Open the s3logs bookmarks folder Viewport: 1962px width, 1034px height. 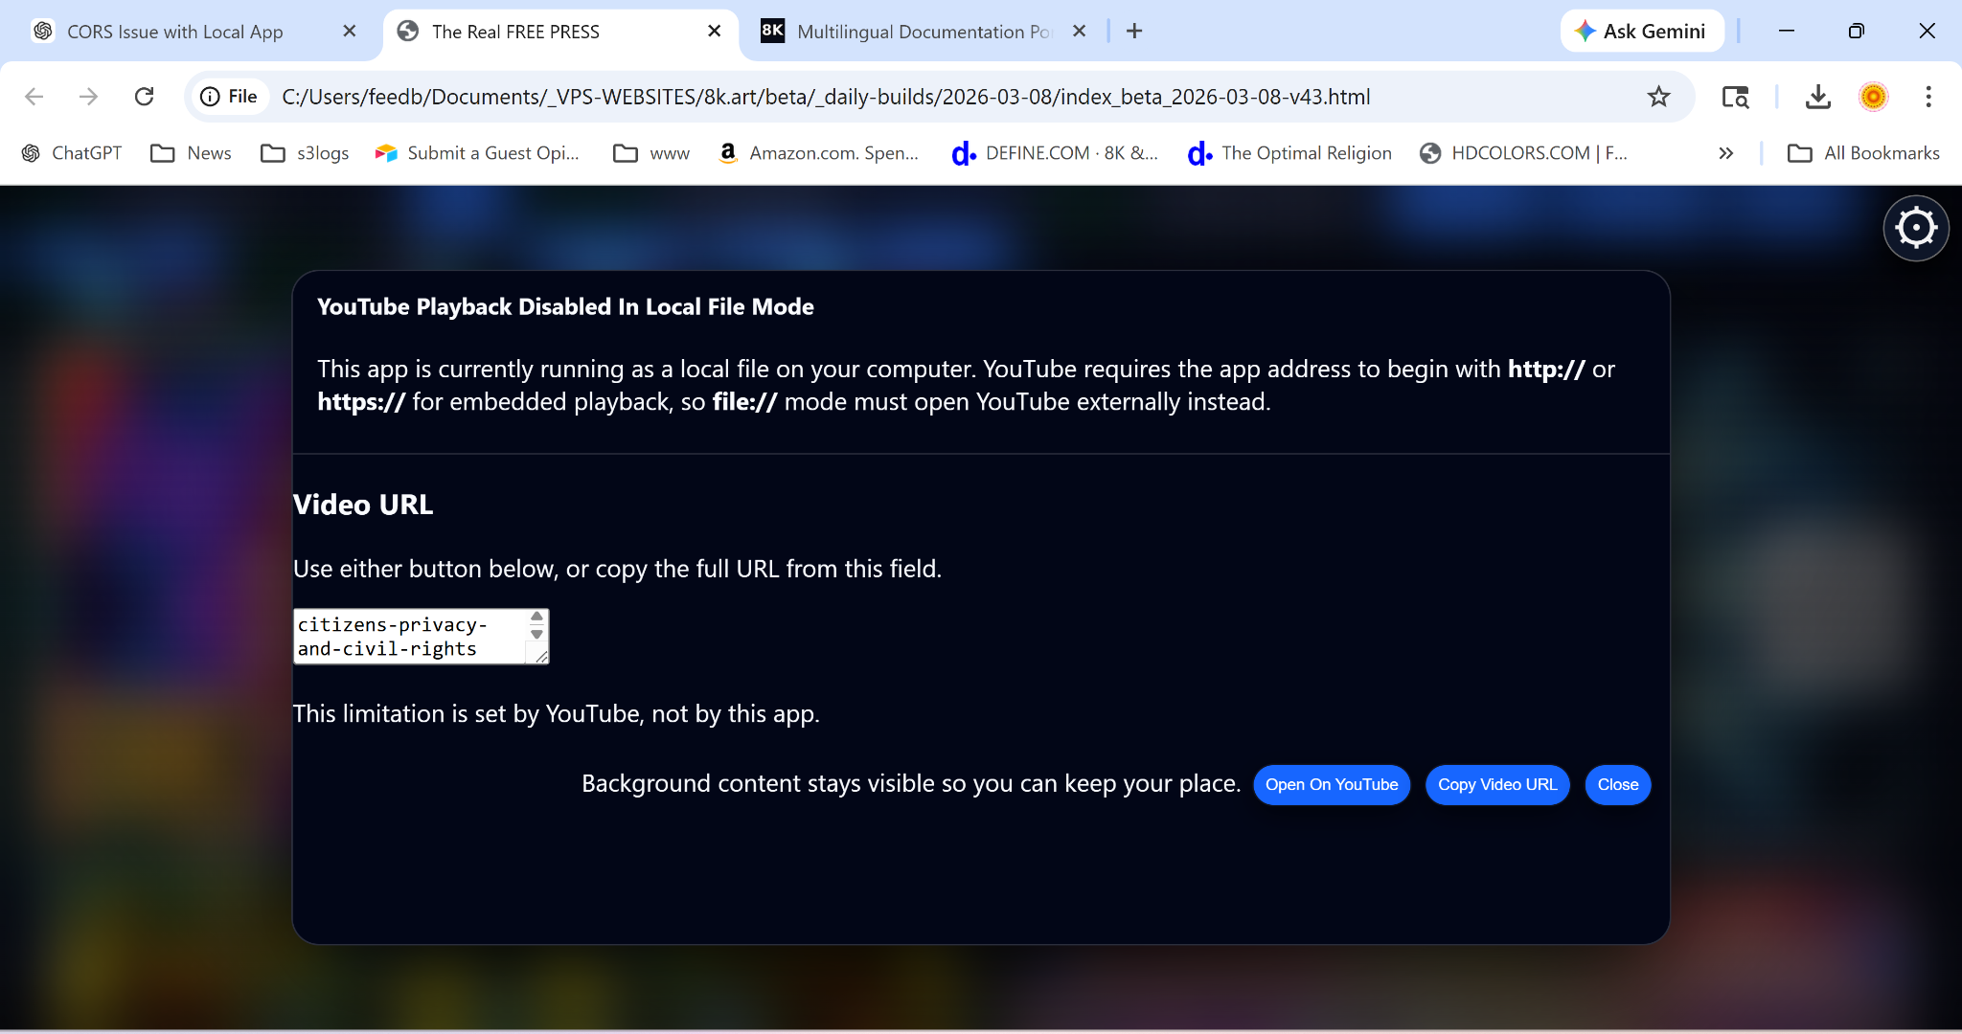point(305,153)
